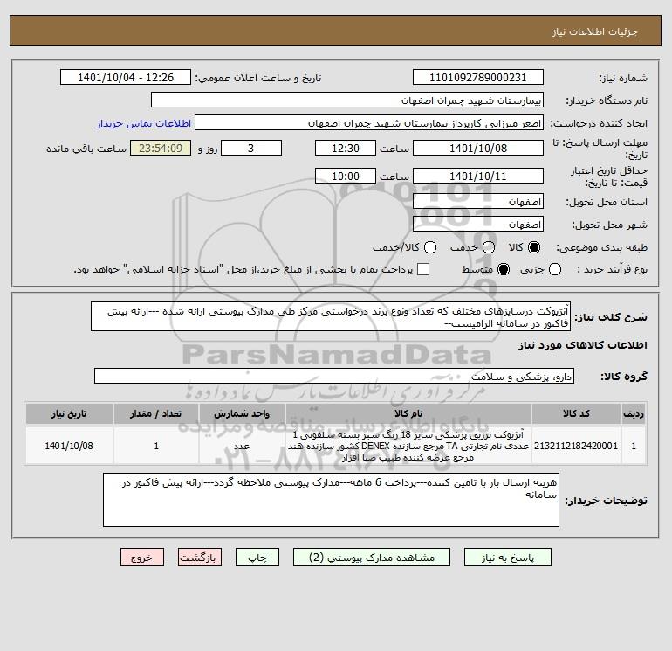Click the request creator field اصغر میرزایی
The height and width of the screenshot is (651, 672).
point(369,123)
